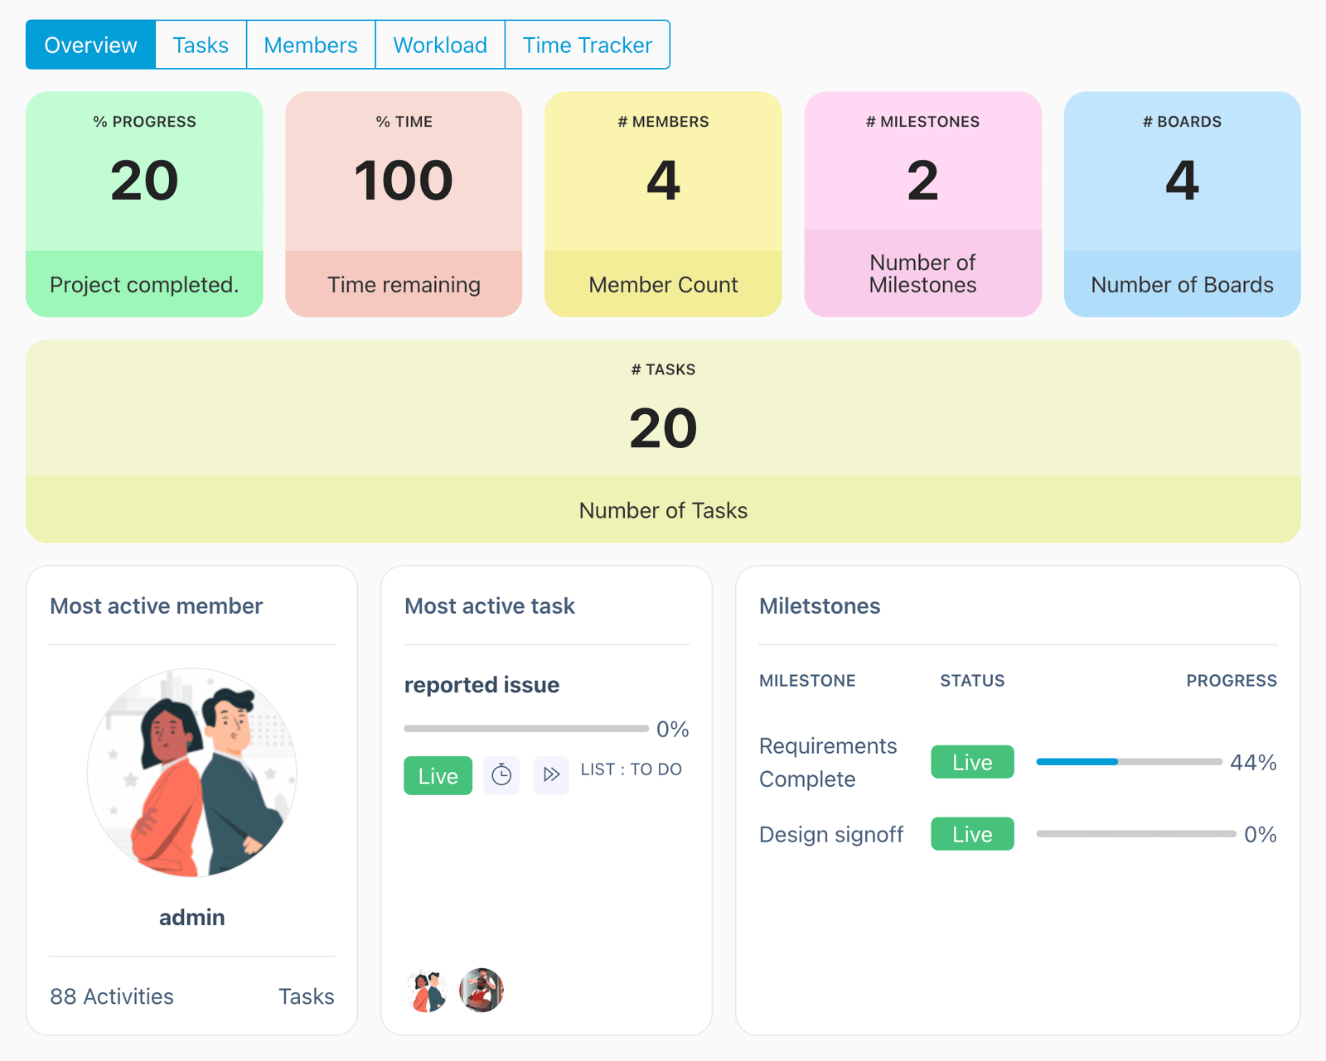
Task: Open the stopwatch timer icon on reported issue
Action: 501,775
